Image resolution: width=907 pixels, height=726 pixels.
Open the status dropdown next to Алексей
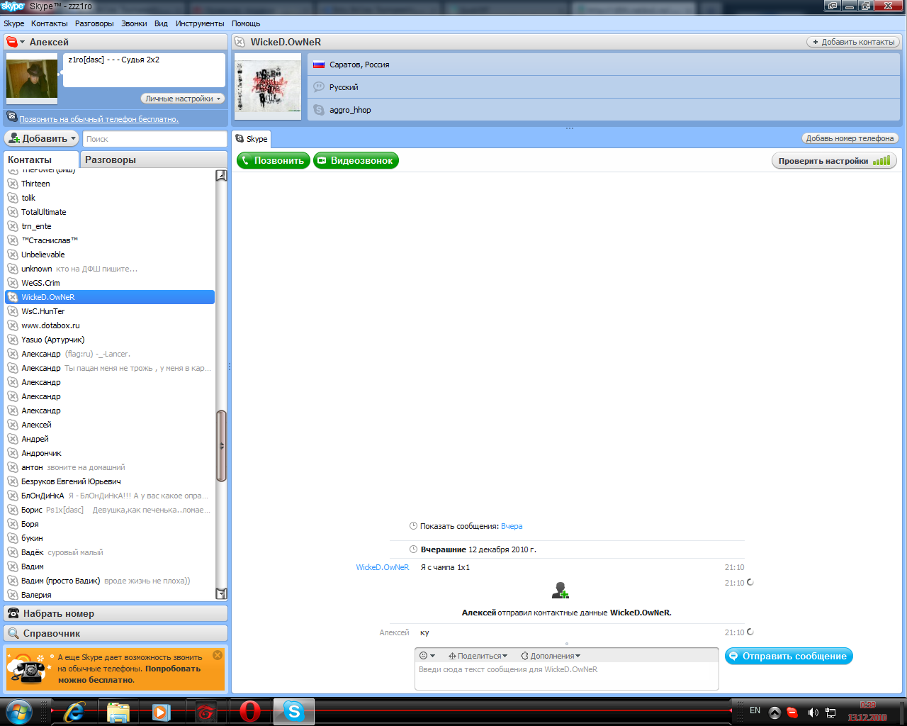16,42
